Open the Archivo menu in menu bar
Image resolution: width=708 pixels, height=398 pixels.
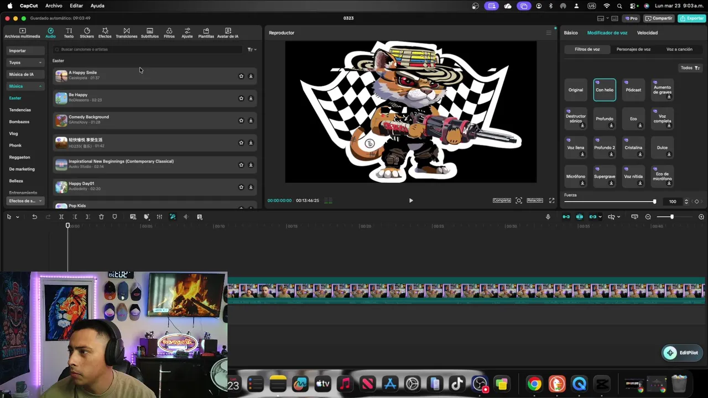click(54, 6)
